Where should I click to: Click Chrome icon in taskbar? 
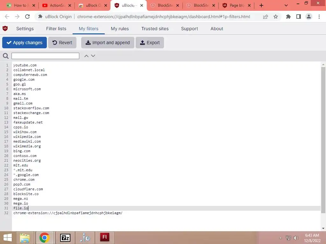(44, 238)
